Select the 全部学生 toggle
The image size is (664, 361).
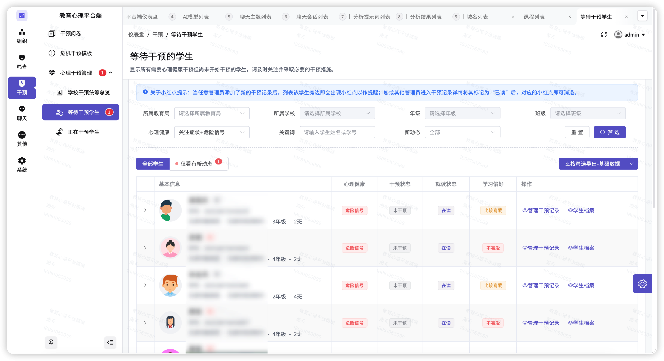(x=153, y=164)
